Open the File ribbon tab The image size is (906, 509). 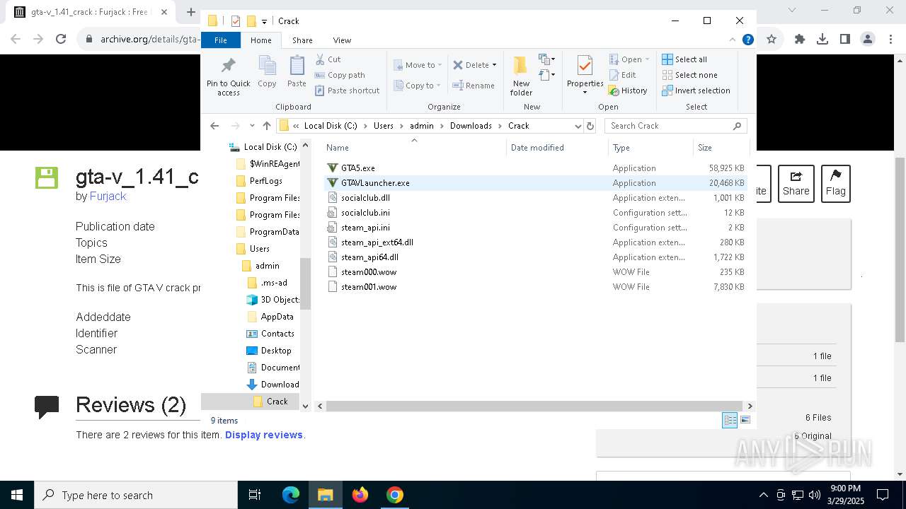221,40
